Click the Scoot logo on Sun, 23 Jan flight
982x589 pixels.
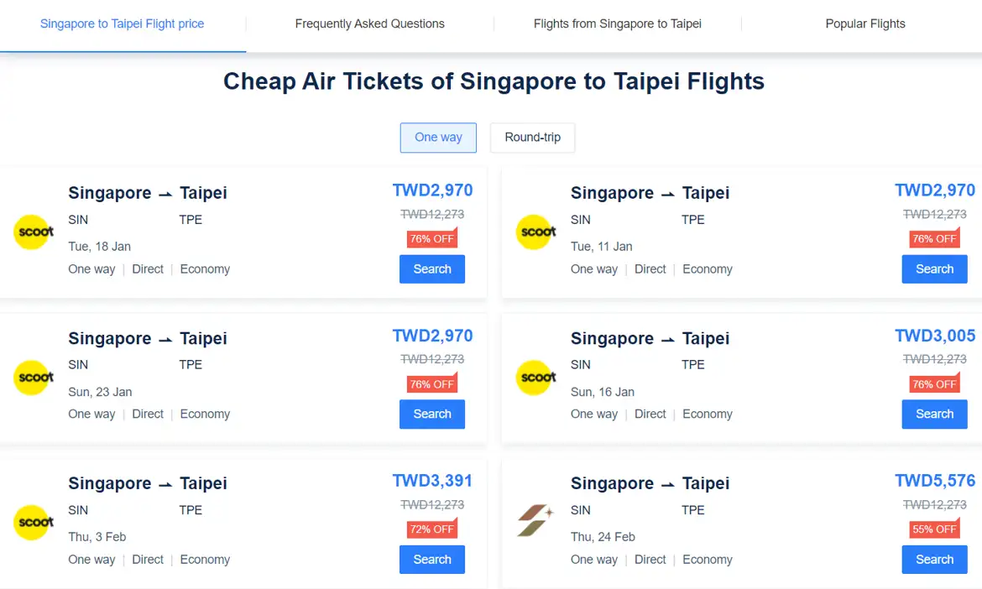34,378
